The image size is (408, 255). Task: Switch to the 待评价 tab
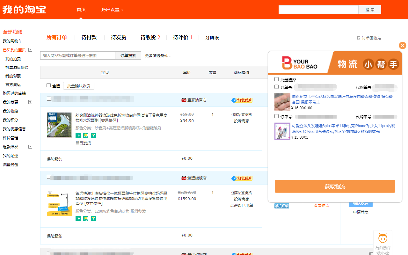183,38
